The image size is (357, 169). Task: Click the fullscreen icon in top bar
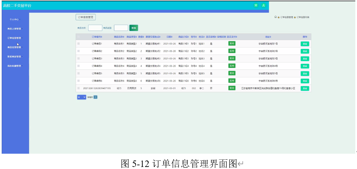[256, 5]
